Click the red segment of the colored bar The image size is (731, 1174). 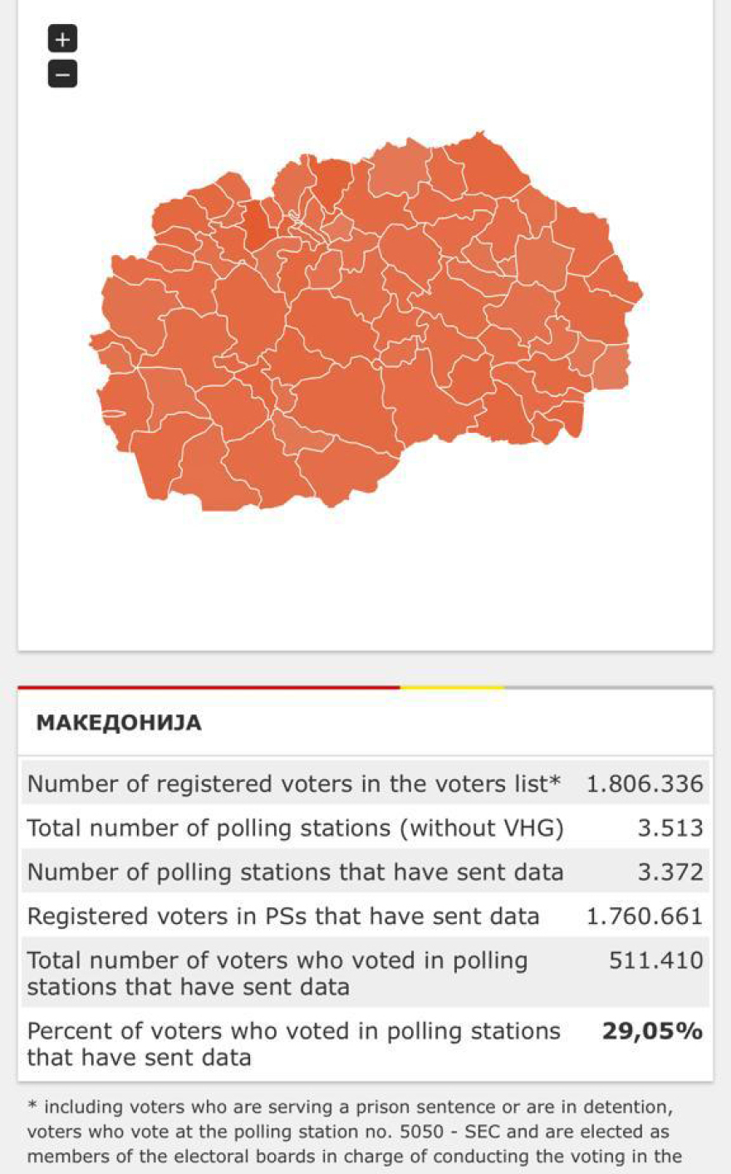[x=208, y=687]
